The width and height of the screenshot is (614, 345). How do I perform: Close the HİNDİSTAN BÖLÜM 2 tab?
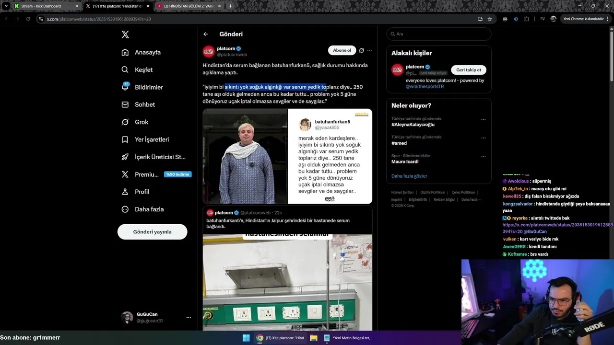220,6
